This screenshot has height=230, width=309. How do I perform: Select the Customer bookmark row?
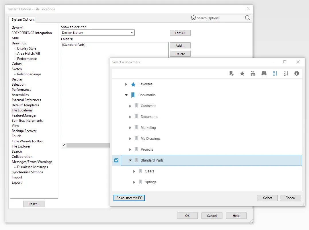pyautogui.click(x=148, y=106)
